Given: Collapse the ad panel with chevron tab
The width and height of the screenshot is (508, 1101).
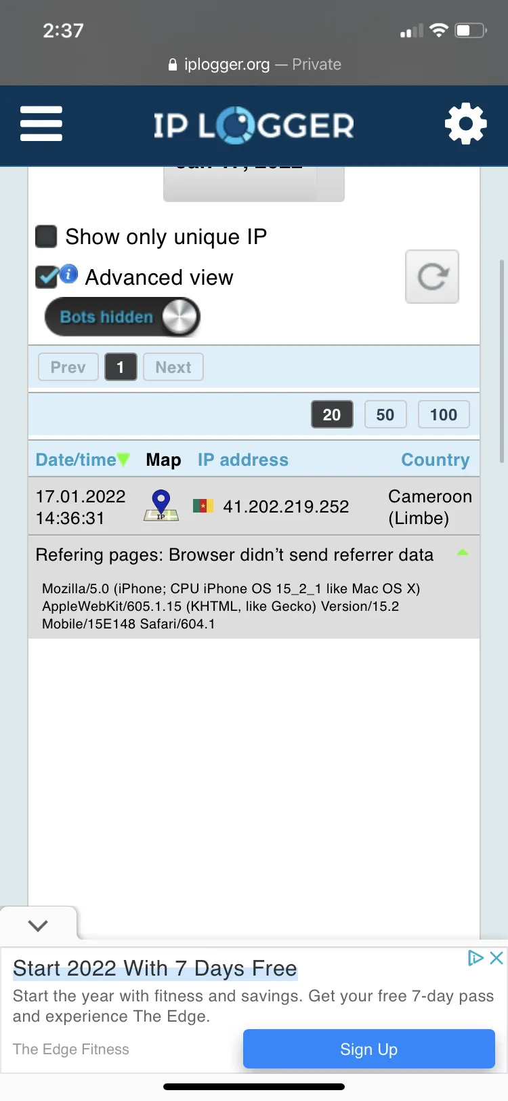Looking at the screenshot, I should 39,925.
